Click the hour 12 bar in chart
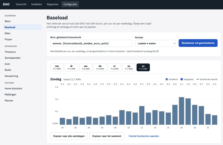The height and width of the screenshot is (145, 223). pyautogui.click(x=142, y=115)
